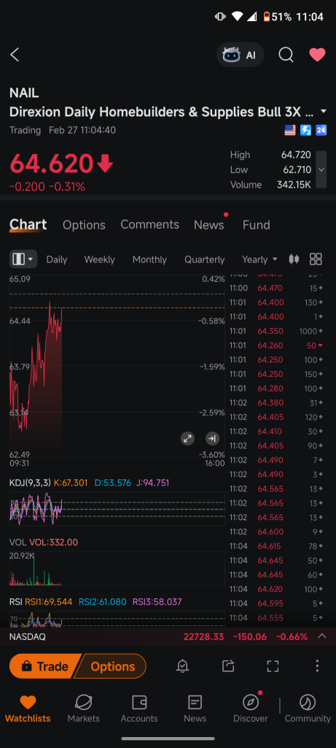
Task: Tap the NASDAQ index ticker label
Action: [28, 637]
